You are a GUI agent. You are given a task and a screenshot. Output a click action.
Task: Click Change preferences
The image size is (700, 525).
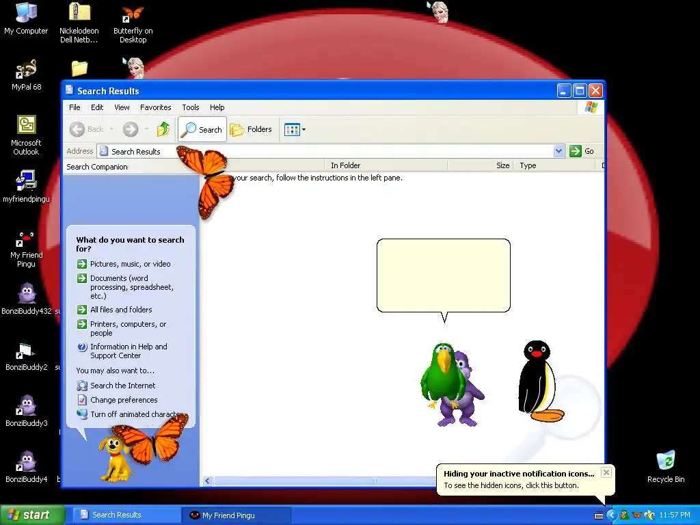(x=118, y=400)
